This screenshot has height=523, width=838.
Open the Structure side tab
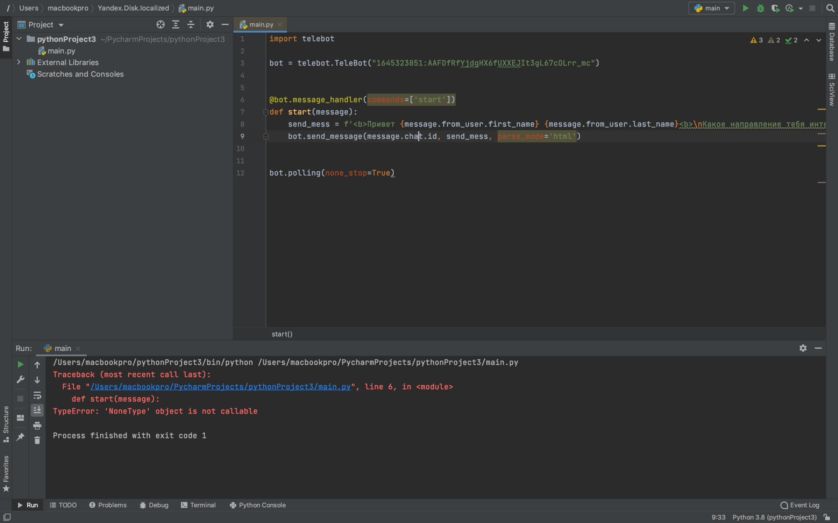[x=6, y=424]
